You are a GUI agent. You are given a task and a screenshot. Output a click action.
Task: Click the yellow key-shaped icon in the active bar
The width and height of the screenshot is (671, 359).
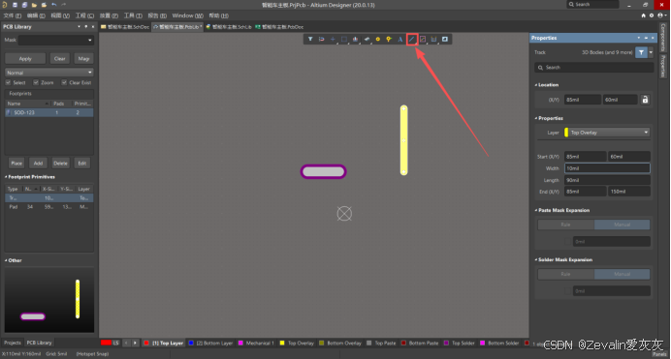389,39
